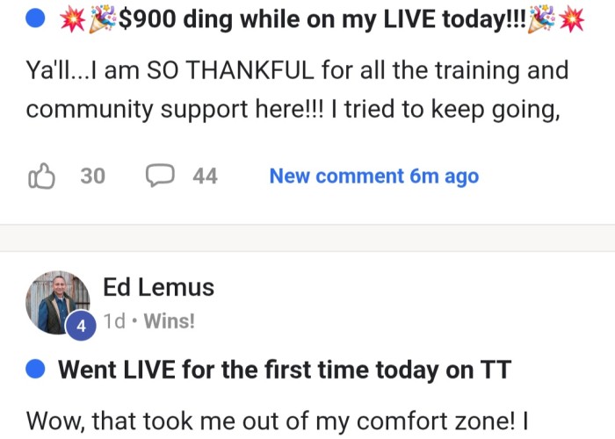Expand the Ya'll I am SO THANKFUL preview
The image size is (615, 439).
pyautogui.click(x=297, y=90)
